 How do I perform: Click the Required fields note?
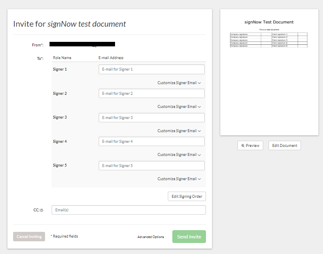point(64,236)
